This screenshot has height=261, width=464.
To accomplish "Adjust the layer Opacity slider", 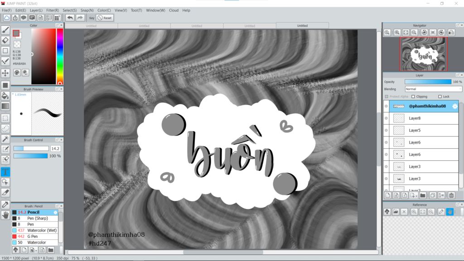I will click(x=428, y=82).
